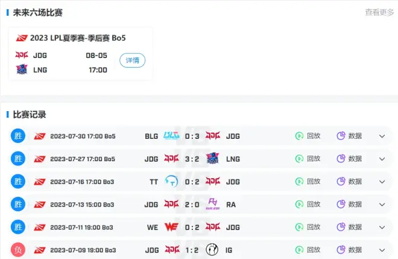This screenshot has height=259, width=398.
Task: Click the 负 badge on the 07-09 match
Action: point(17,249)
